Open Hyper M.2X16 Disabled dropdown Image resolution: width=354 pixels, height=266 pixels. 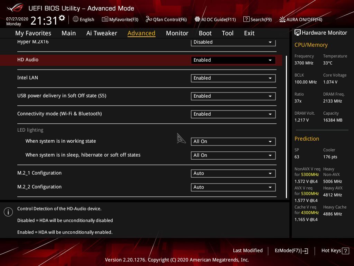coord(233,42)
